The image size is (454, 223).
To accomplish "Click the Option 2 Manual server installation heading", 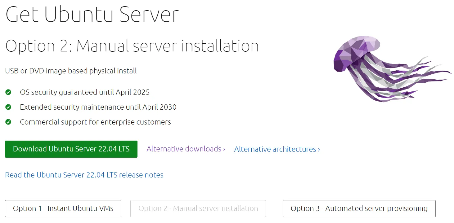I will pos(132,46).
